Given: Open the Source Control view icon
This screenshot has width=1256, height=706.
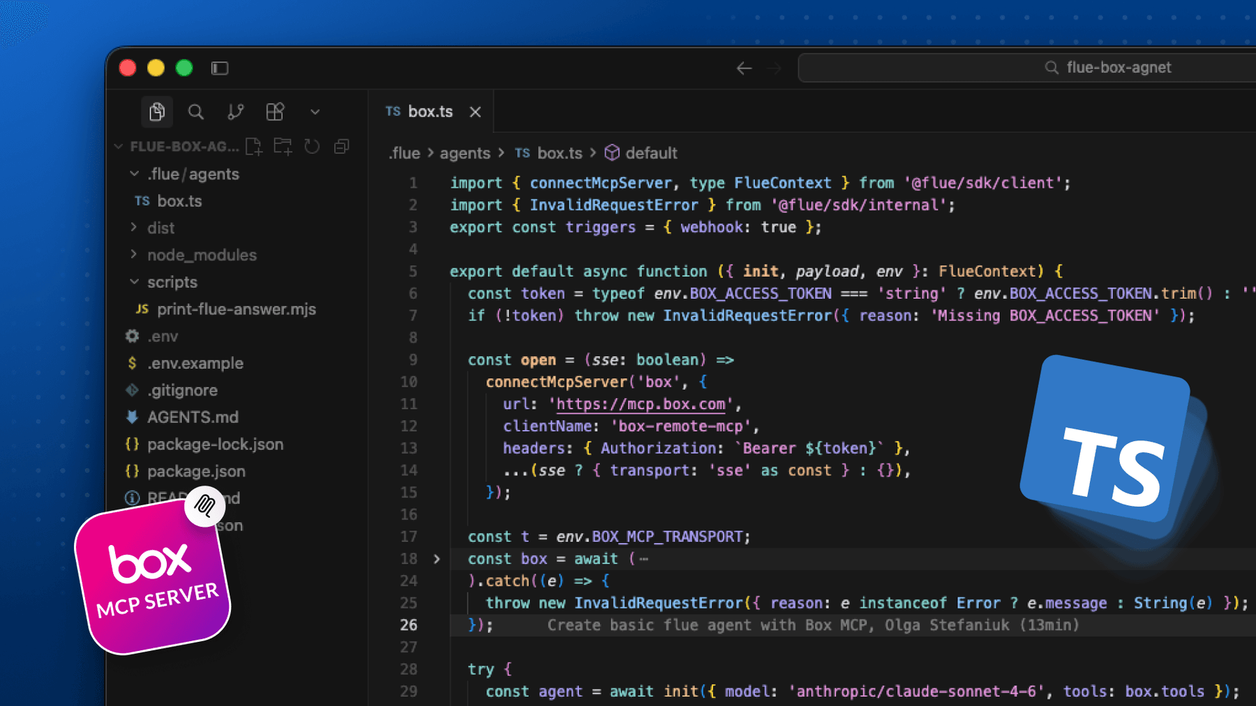Looking at the screenshot, I should [236, 112].
